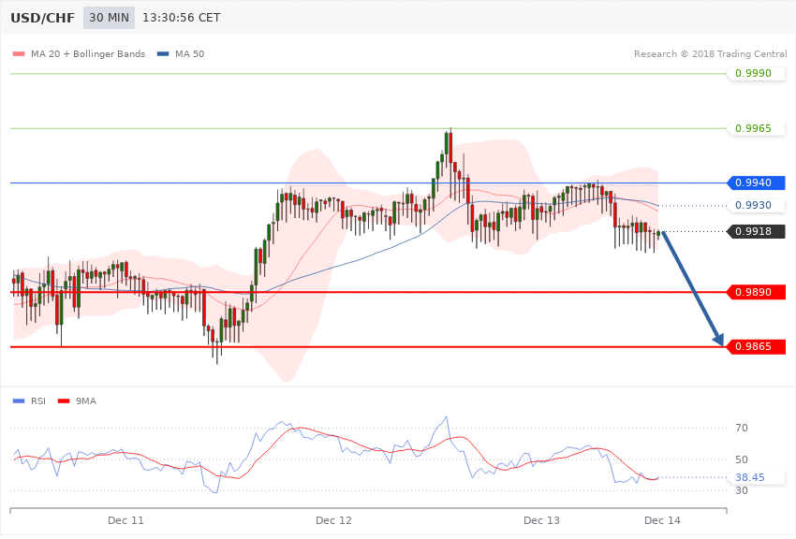Screen dimensions: 796x539
Task: Click the RSI 30 level label
Action: [x=741, y=490]
